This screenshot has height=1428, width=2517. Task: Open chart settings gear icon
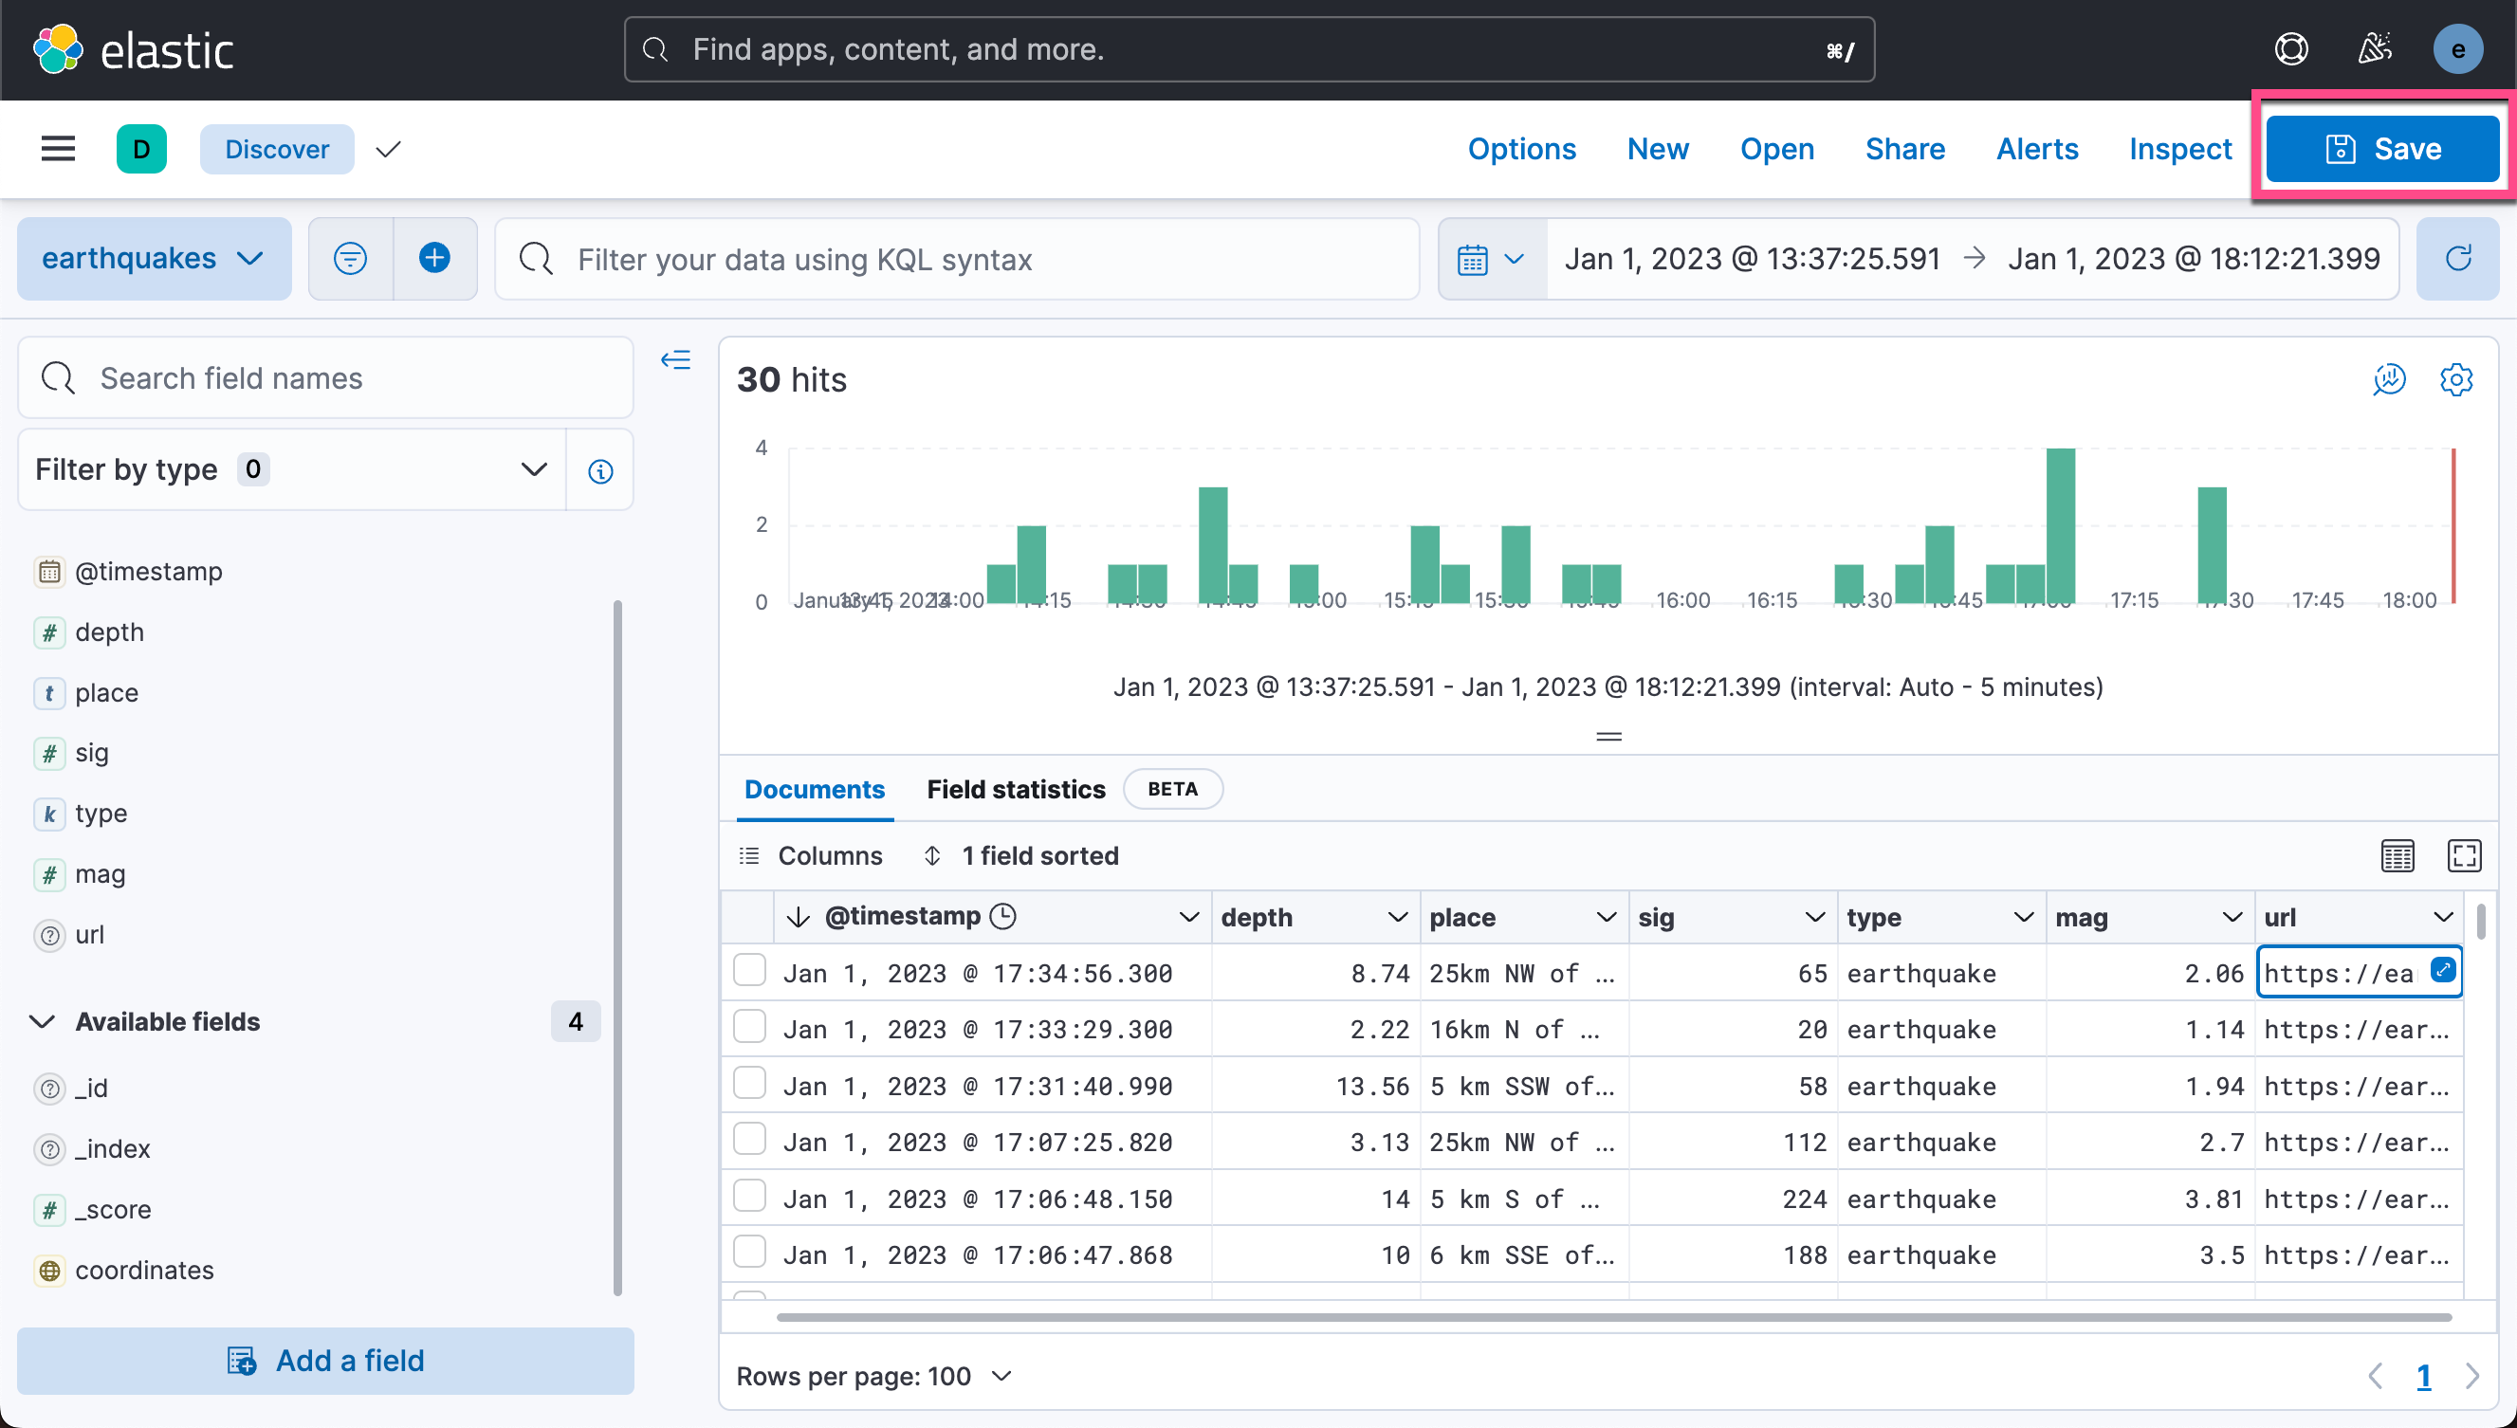tap(2456, 379)
